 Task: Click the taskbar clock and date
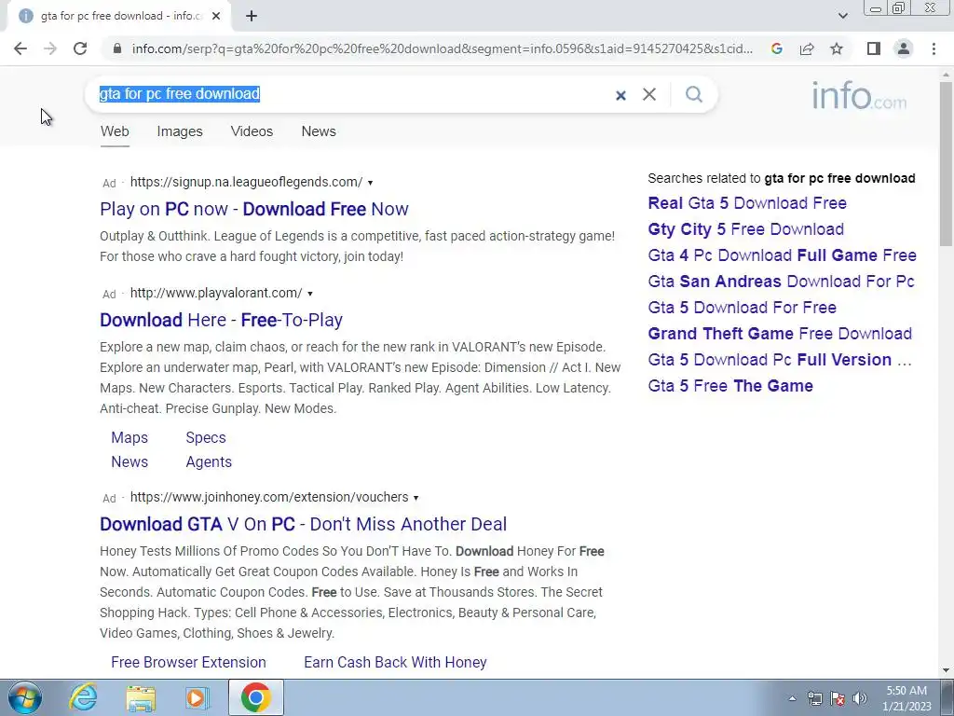(x=906, y=698)
